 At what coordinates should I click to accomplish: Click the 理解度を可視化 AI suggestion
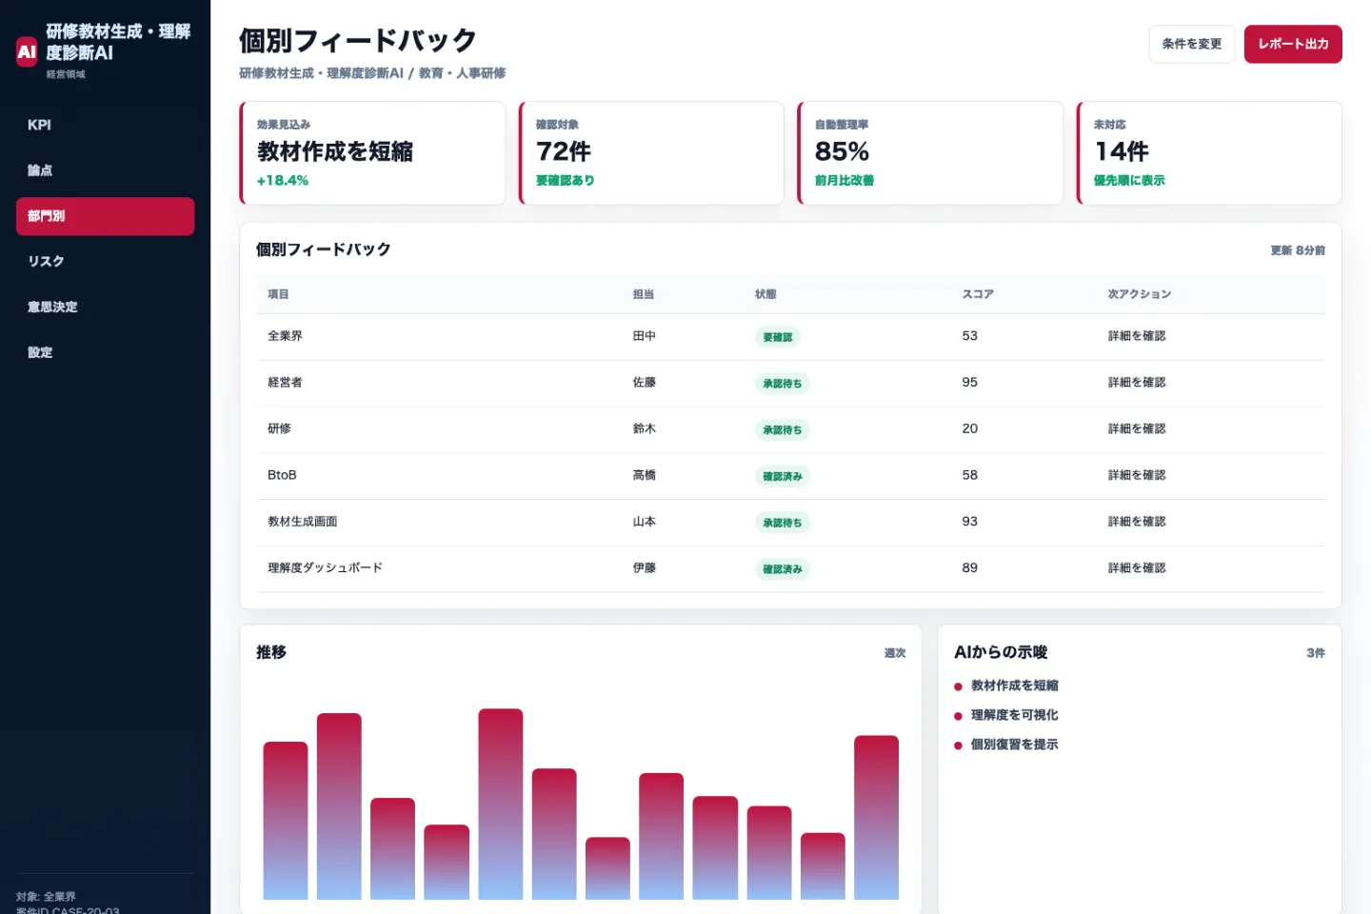[x=1015, y=715]
